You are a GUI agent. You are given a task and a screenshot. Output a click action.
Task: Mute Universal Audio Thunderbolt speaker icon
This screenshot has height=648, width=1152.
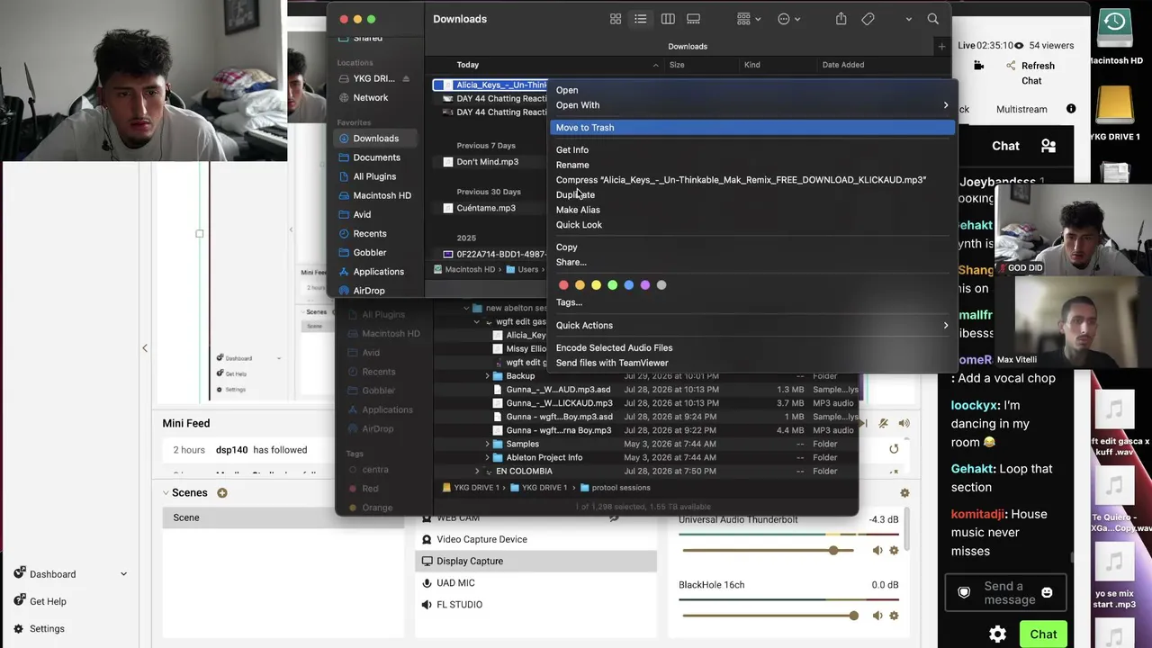[x=877, y=550]
